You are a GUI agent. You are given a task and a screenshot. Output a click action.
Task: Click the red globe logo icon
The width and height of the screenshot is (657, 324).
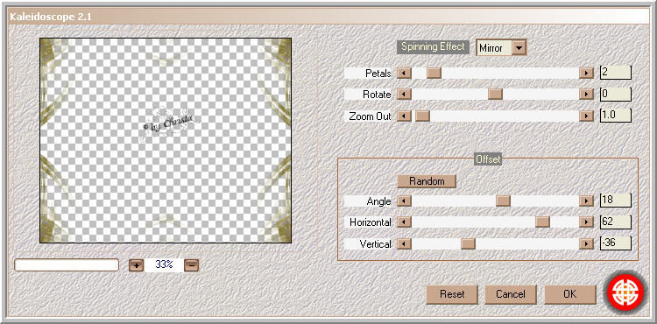click(625, 292)
